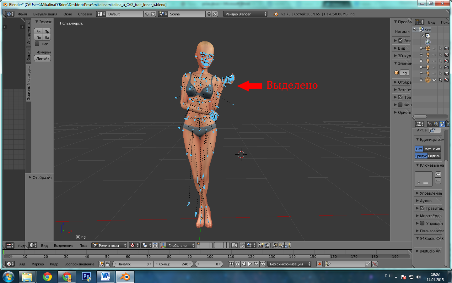Enable the Фон background images checkbox
The height and width of the screenshot is (283, 452).
[400, 105]
